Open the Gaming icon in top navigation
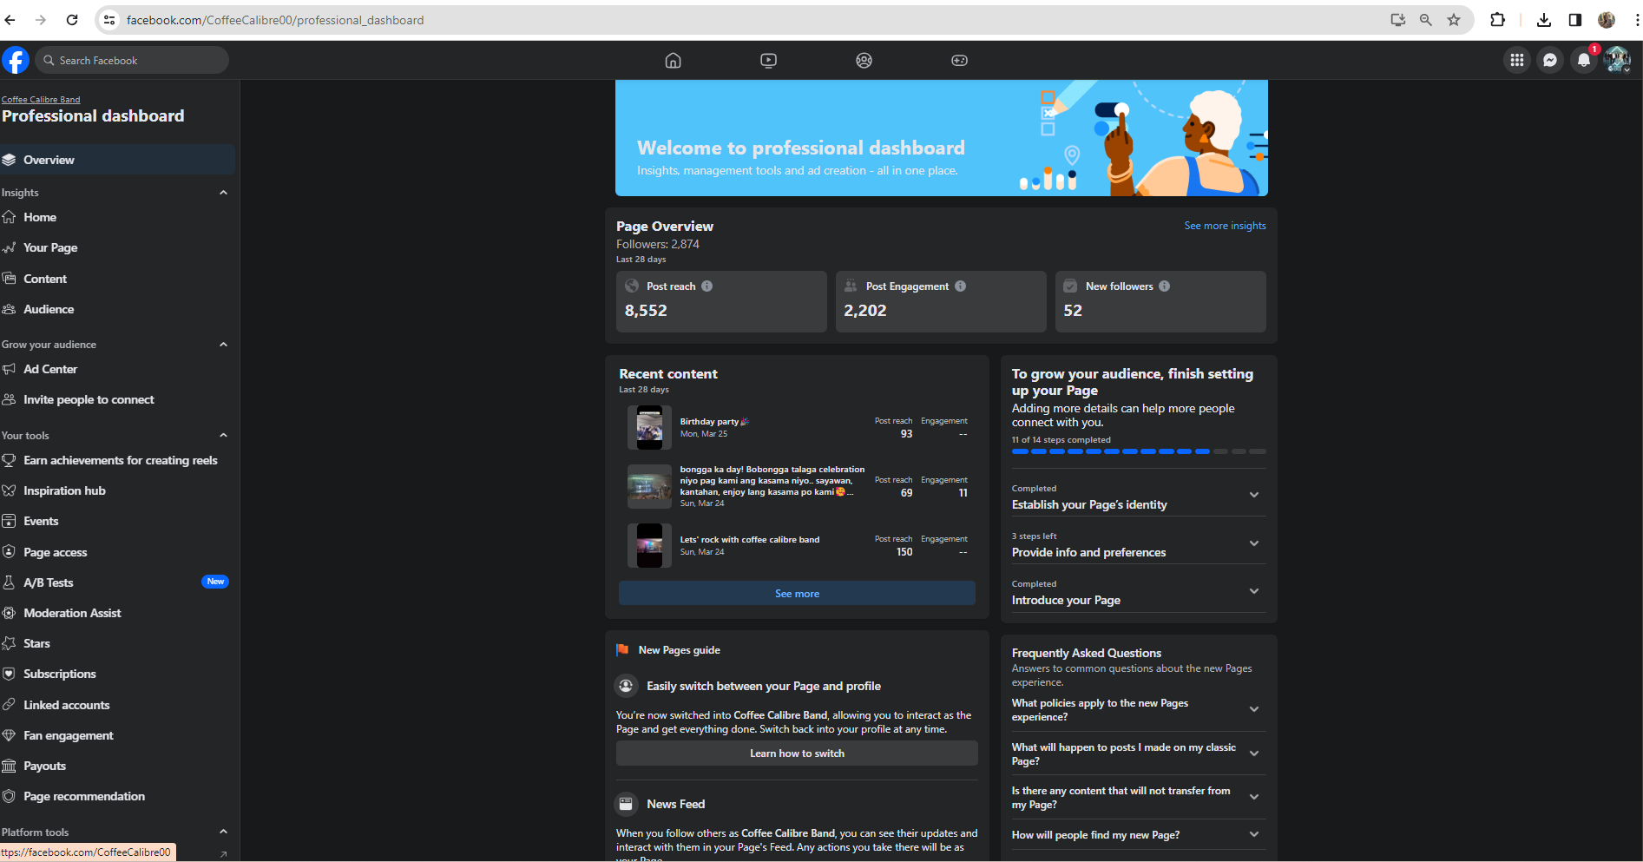The image size is (1643, 862). pyautogui.click(x=959, y=60)
